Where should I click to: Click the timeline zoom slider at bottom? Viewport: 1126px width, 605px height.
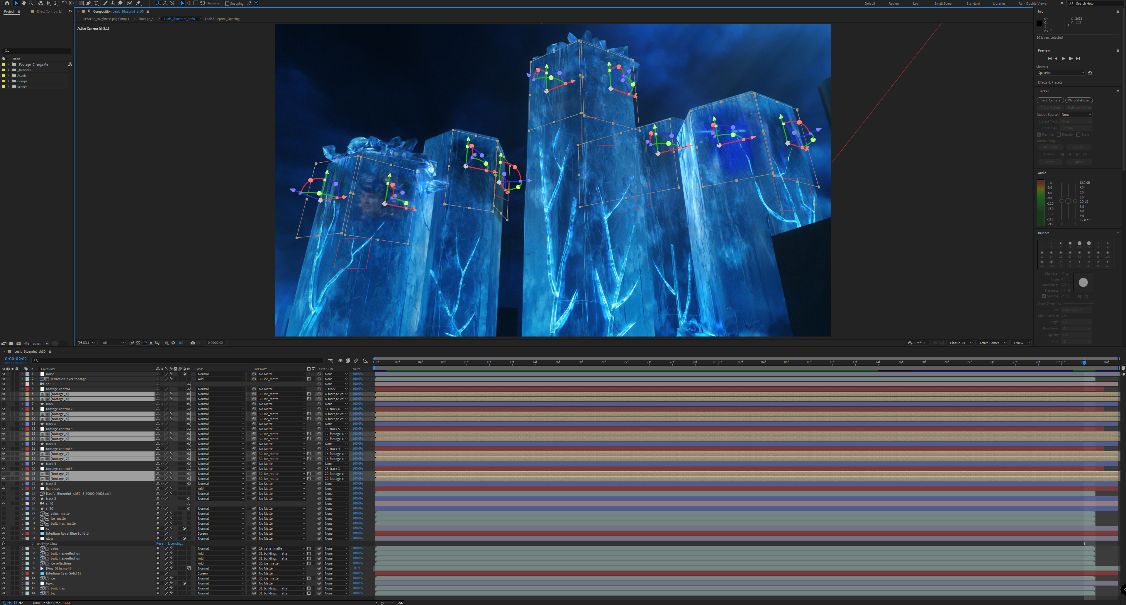(x=382, y=603)
